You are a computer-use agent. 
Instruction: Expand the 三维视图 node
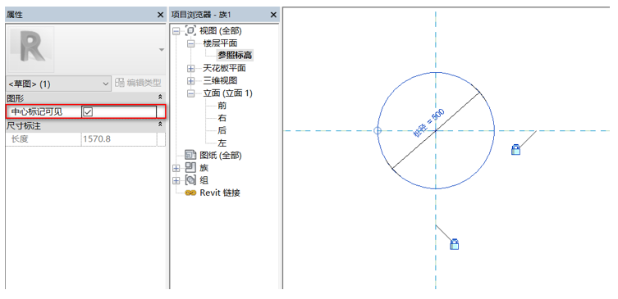coord(191,81)
